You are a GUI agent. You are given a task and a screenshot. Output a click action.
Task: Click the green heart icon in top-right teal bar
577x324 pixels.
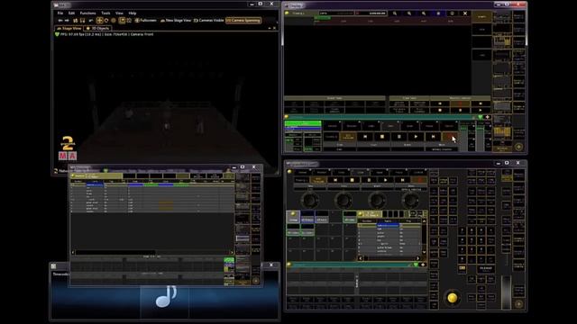(481, 117)
